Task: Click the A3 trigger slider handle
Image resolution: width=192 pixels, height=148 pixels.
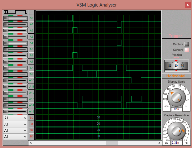Action: pyautogui.click(x=6, y=37)
